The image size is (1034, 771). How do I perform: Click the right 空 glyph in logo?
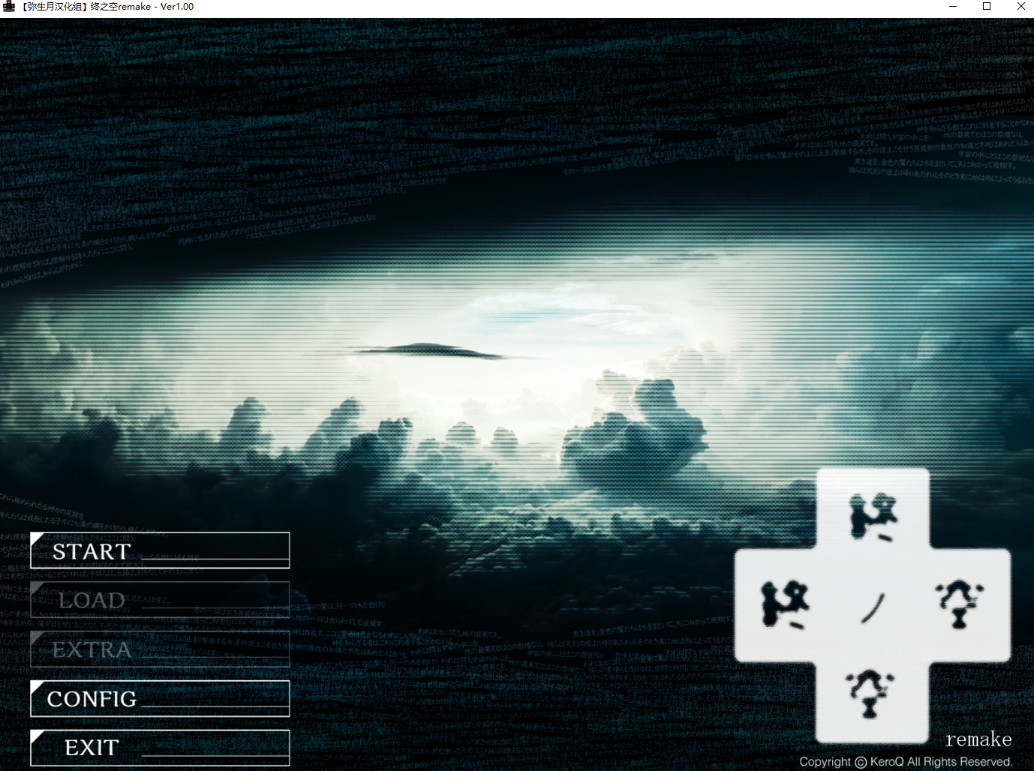pyautogui.click(x=960, y=603)
